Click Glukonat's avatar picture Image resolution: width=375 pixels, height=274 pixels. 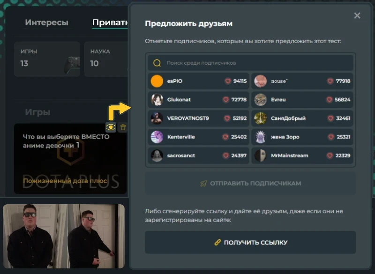[157, 100]
